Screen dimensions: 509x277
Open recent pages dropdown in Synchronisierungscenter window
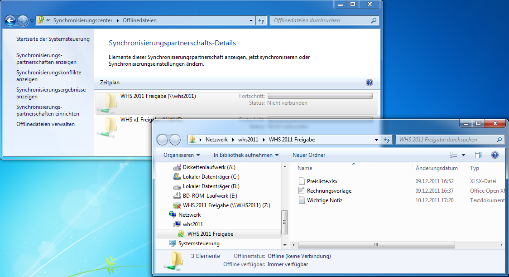[x=32, y=21]
